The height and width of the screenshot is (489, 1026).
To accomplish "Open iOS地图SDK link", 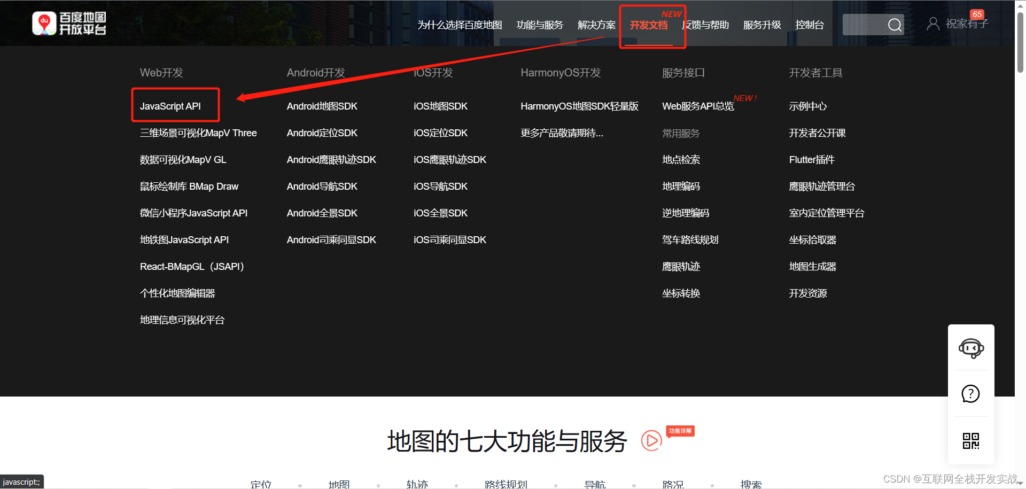I will (x=440, y=106).
